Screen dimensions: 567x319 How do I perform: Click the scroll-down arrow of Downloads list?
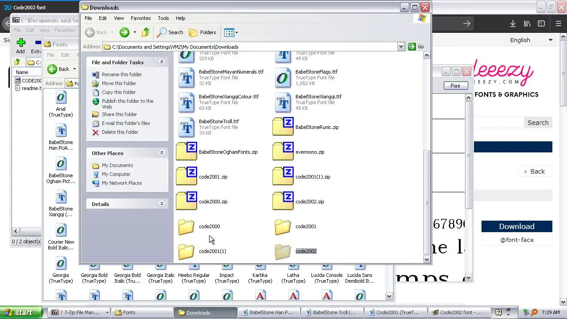[x=427, y=259]
